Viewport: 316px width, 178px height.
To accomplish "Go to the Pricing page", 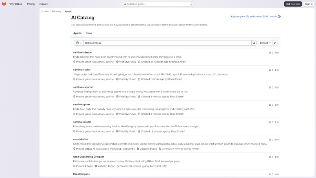I will [31, 4].
